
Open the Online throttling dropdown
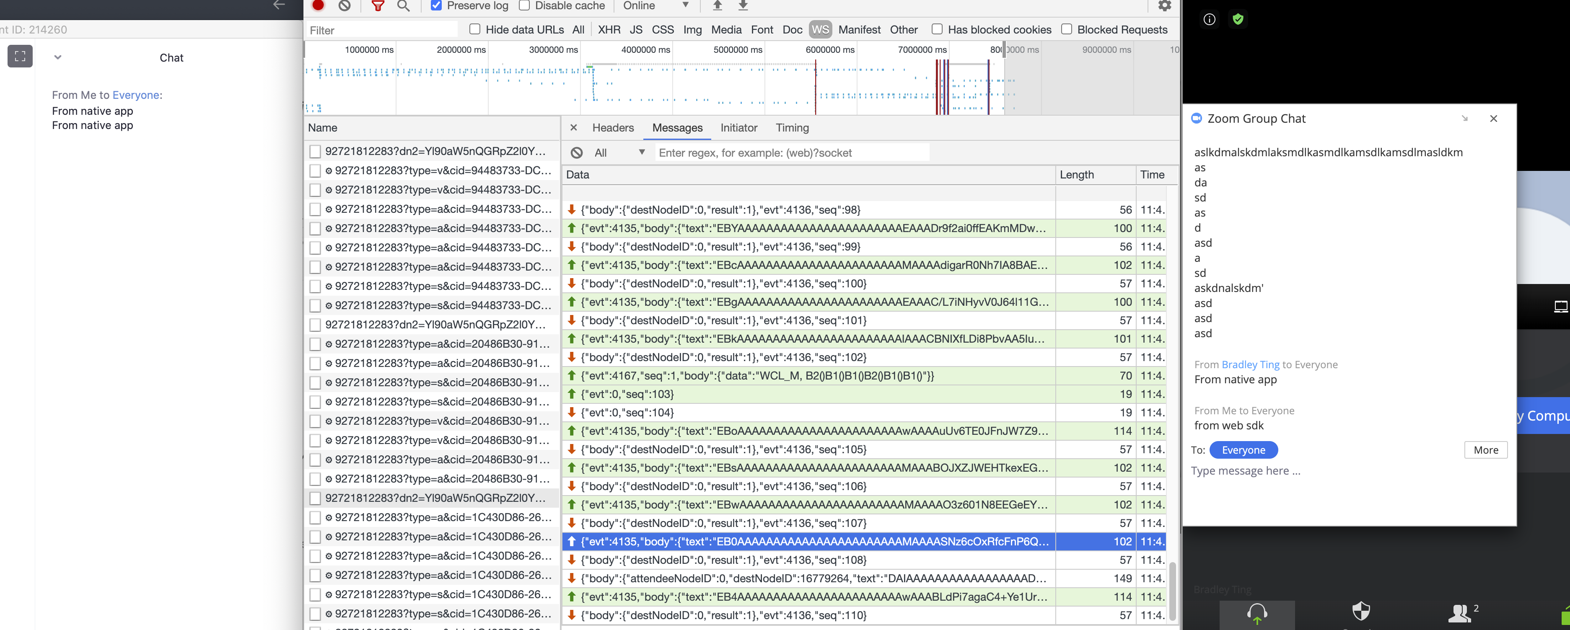click(655, 5)
